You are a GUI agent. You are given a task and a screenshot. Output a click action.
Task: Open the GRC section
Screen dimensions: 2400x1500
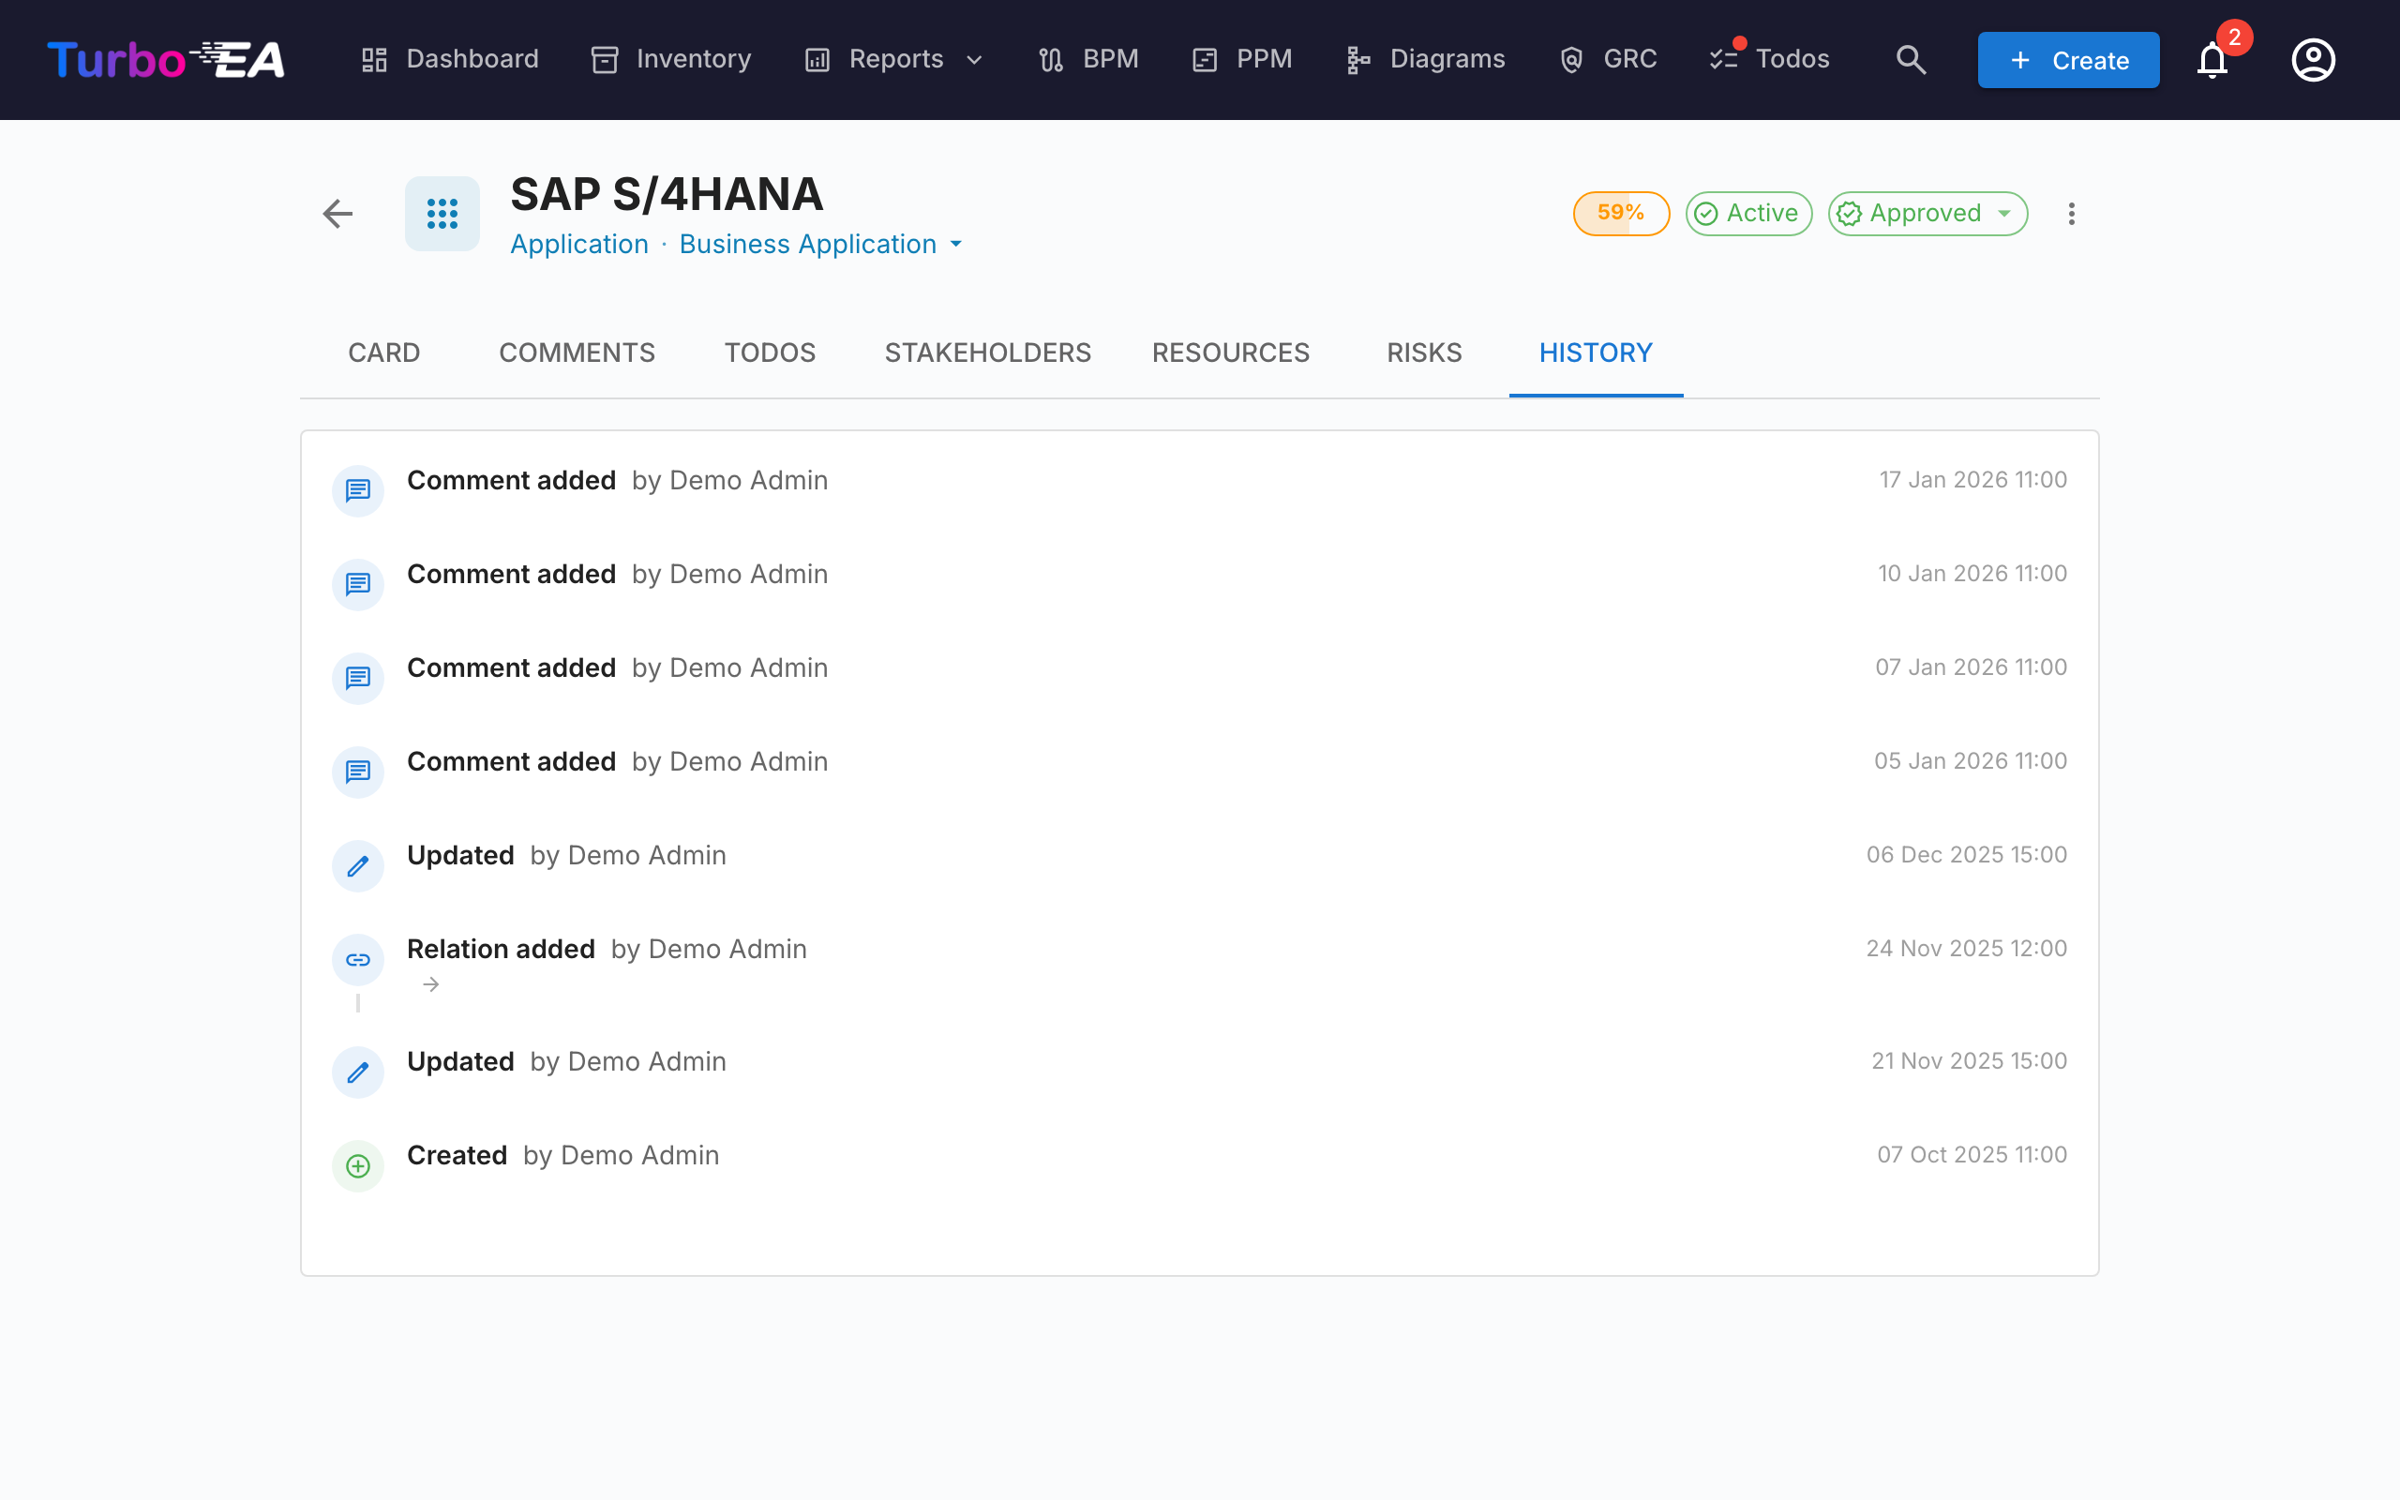[1608, 59]
